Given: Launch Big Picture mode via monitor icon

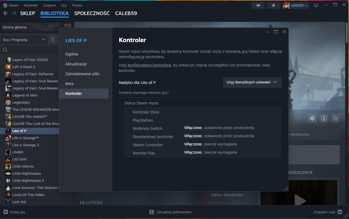Looking at the screenshot, I should [x=316, y=5].
